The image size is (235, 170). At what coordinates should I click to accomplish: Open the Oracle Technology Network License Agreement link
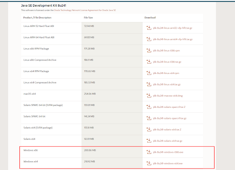[85, 10]
